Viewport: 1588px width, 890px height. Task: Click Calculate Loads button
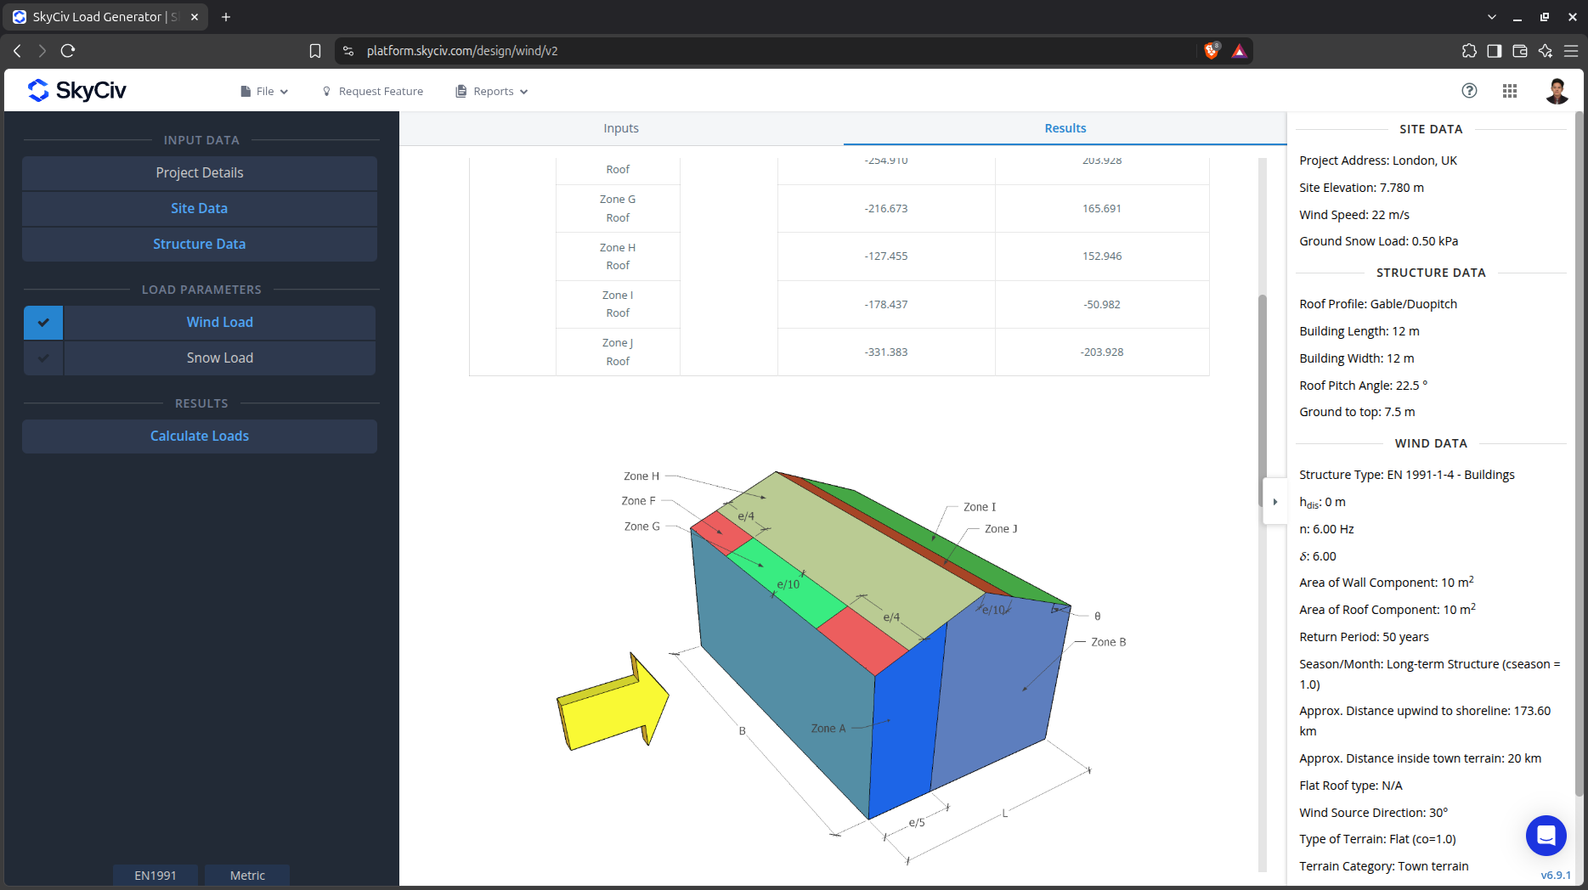pyautogui.click(x=200, y=437)
